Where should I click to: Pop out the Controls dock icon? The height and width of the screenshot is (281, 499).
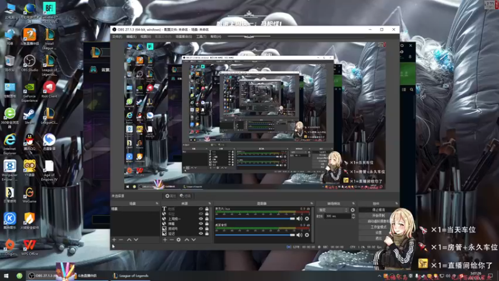396,204
